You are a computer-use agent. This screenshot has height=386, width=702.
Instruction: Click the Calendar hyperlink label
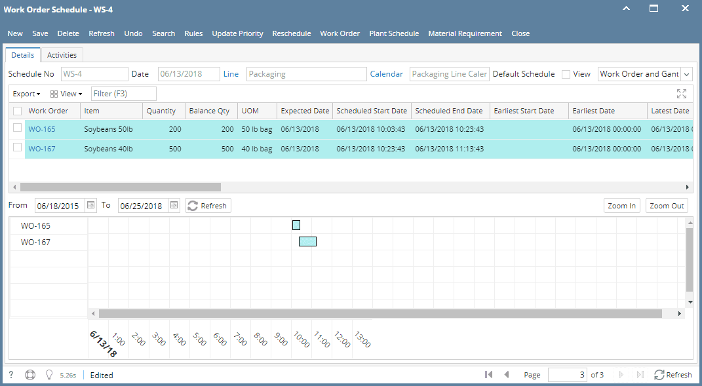(x=386, y=74)
